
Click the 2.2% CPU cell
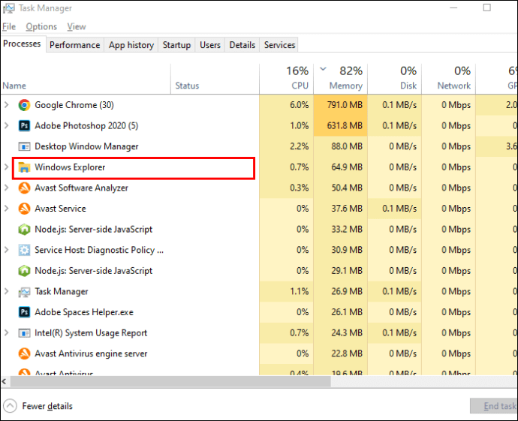pos(287,146)
